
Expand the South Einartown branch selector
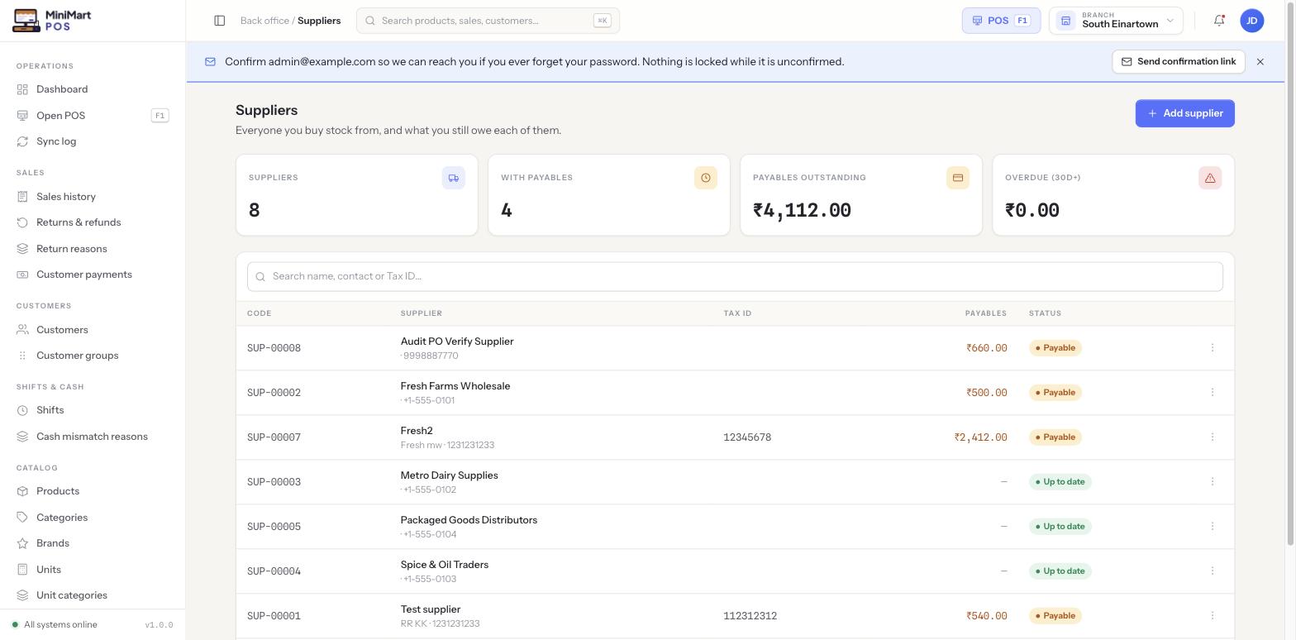[1116, 21]
